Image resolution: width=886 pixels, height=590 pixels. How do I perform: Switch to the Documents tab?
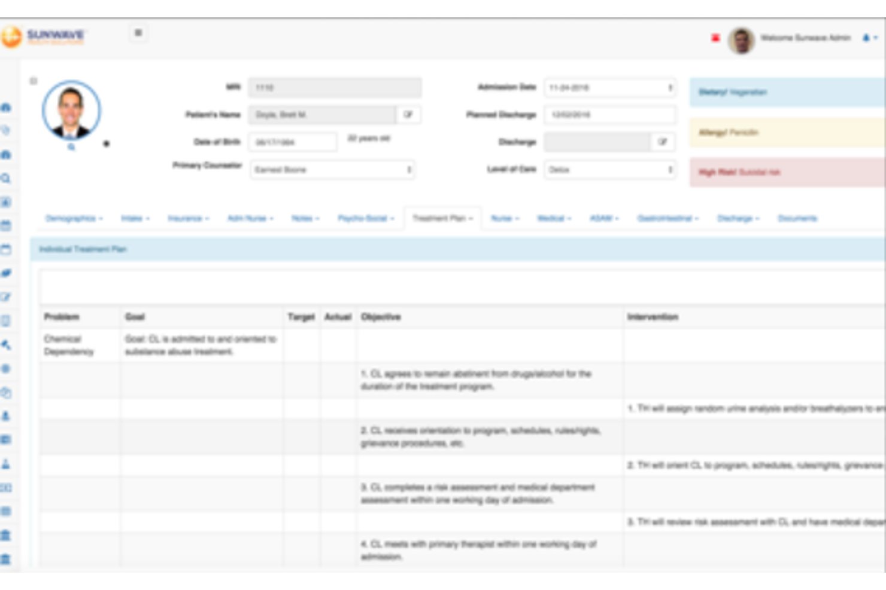(x=797, y=218)
